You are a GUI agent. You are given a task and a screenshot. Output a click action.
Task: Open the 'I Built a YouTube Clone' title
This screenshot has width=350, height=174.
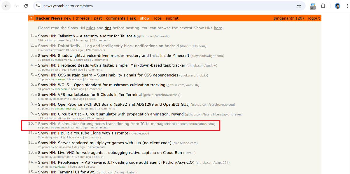click(x=83, y=133)
